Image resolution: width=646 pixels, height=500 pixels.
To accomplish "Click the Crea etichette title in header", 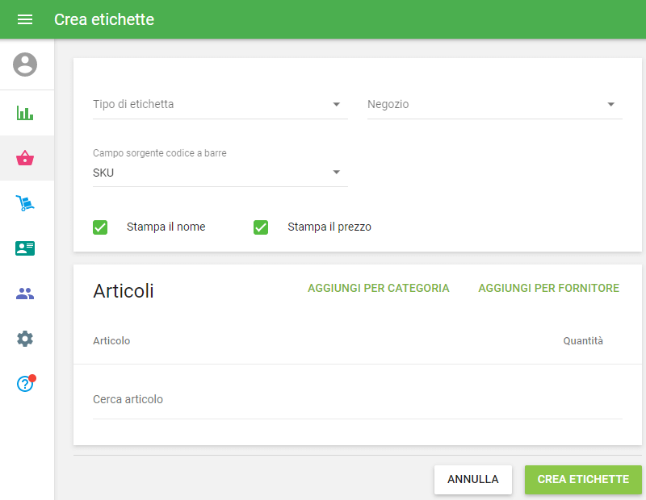I will [x=104, y=19].
